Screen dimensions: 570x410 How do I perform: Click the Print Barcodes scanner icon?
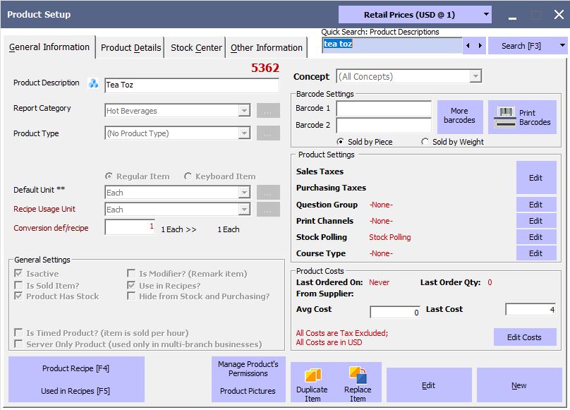click(505, 116)
